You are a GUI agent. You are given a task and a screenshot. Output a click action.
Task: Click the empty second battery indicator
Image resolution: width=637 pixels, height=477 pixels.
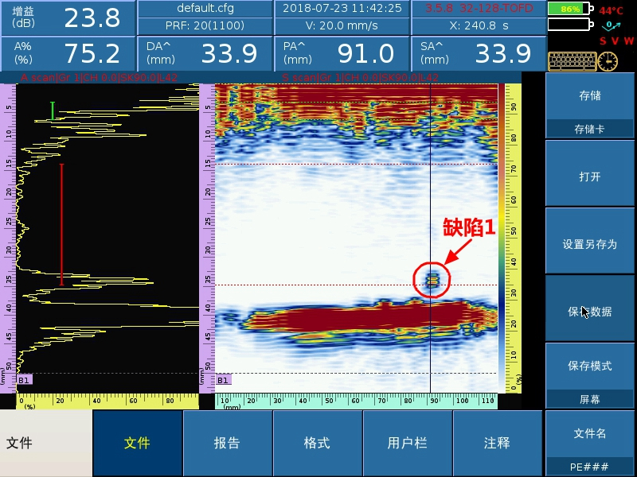[569, 25]
